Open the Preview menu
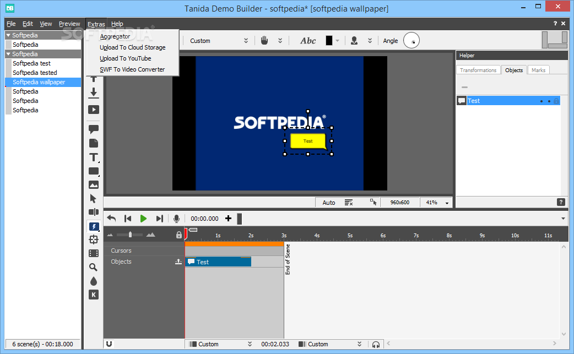Image resolution: width=574 pixels, height=354 pixels. 69,24
